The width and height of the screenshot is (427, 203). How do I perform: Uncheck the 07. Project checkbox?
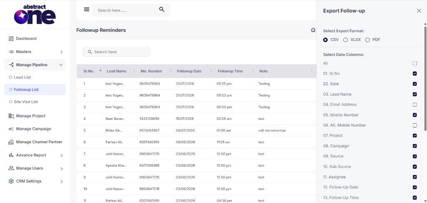[x=415, y=136]
